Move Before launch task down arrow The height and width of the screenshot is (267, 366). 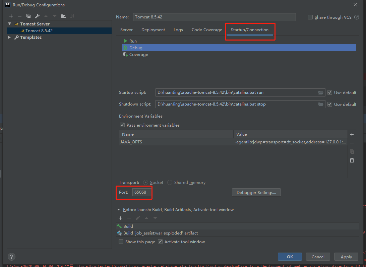[x=155, y=218]
